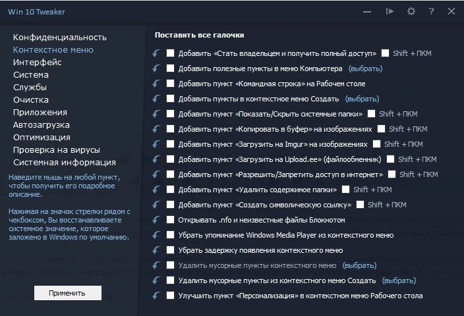Check «Удалить мусорные пункты контекстного меню» option
This screenshot has height=316, width=464.
pyautogui.click(x=170, y=265)
